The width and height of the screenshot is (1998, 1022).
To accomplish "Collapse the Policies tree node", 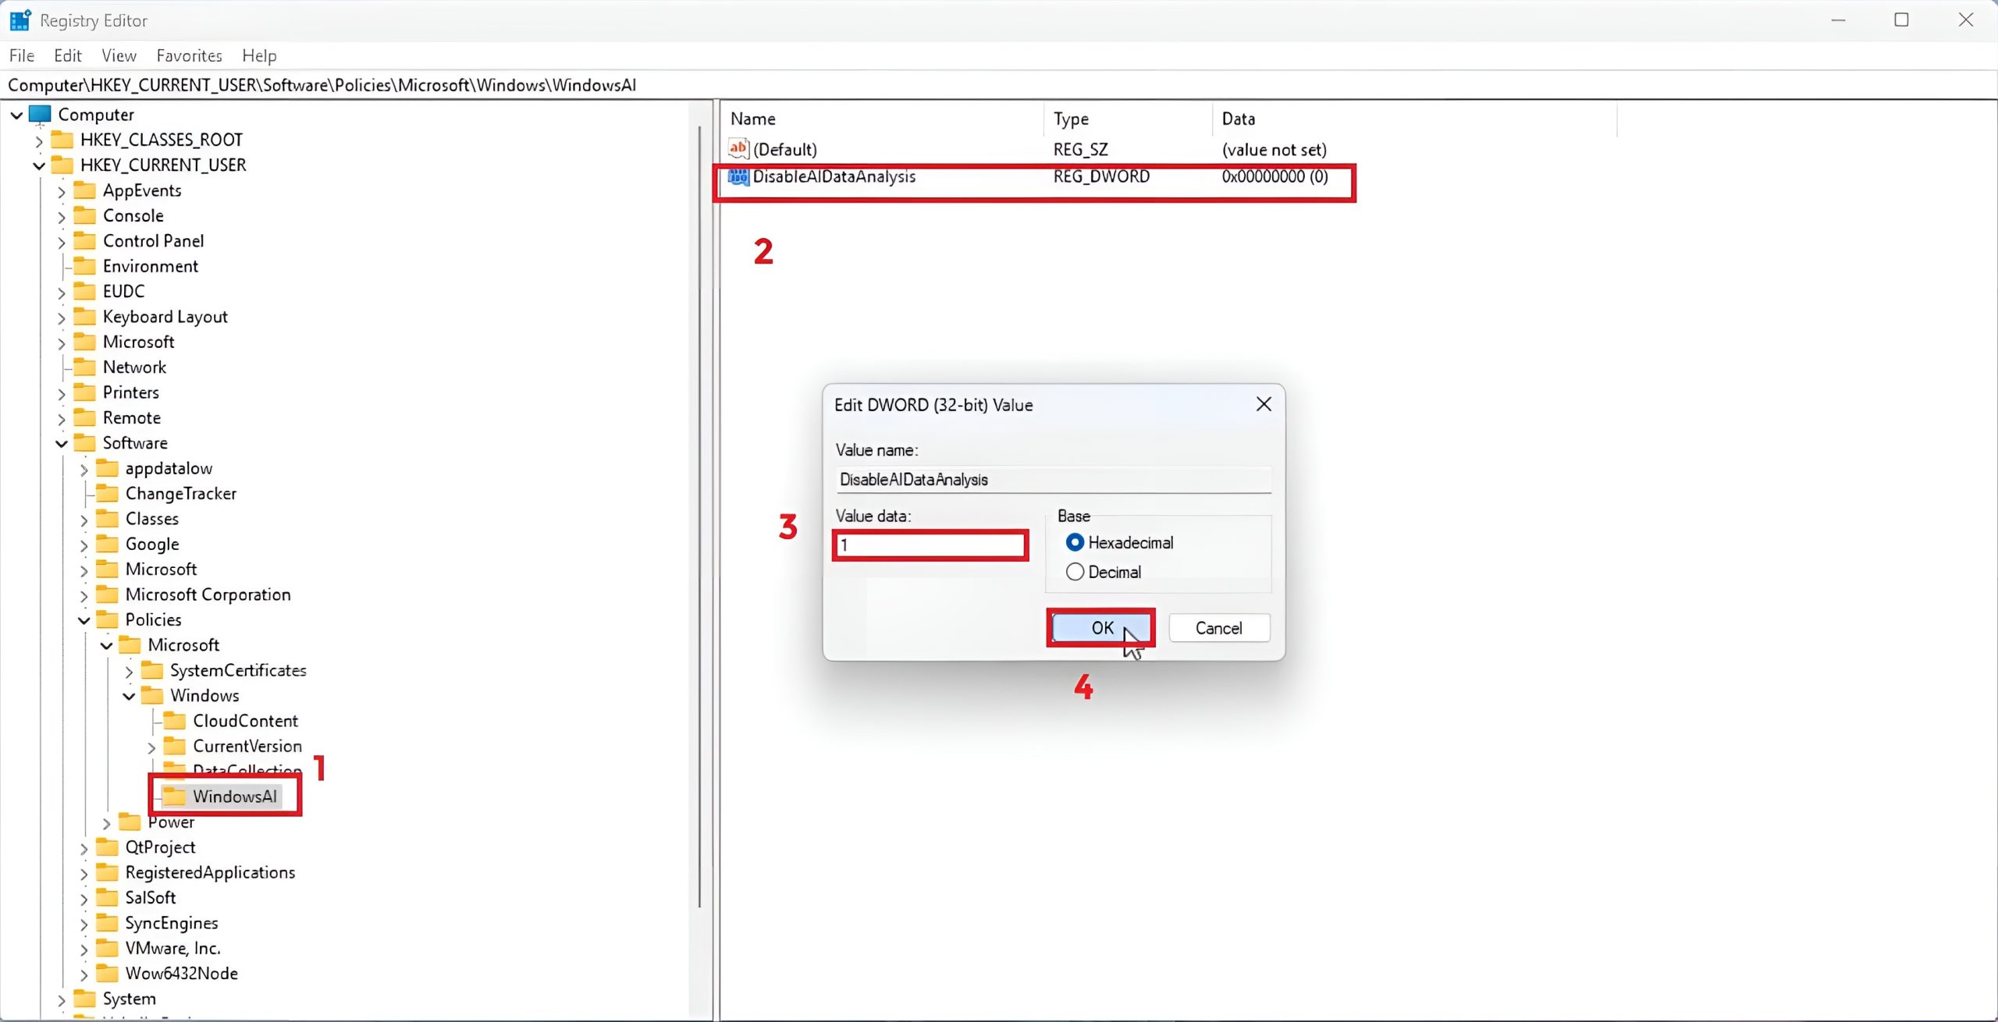I will (x=84, y=620).
